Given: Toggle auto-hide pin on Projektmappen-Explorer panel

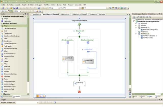Looking at the screenshot, I should (159, 14).
